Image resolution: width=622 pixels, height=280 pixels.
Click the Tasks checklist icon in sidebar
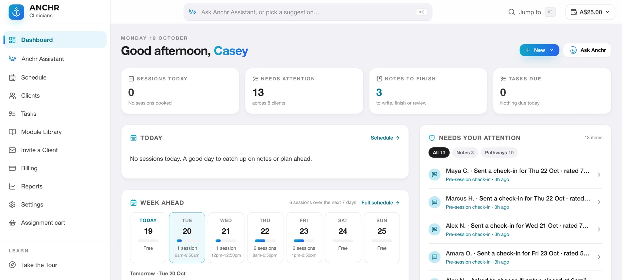tap(12, 114)
